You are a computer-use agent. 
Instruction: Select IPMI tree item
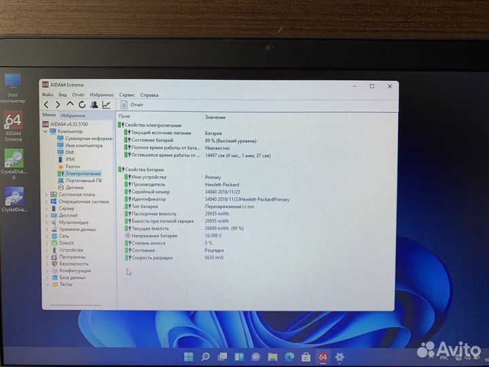[x=67, y=160]
